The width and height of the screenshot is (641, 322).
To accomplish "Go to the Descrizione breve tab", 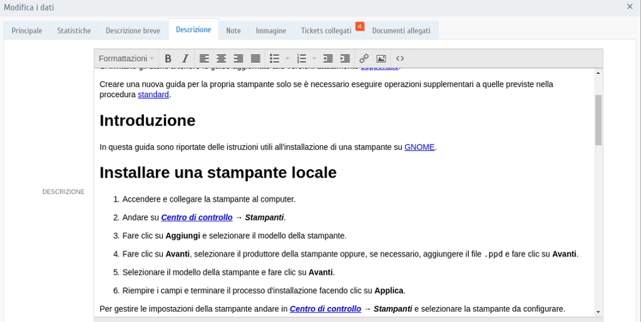I will point(133,31).
